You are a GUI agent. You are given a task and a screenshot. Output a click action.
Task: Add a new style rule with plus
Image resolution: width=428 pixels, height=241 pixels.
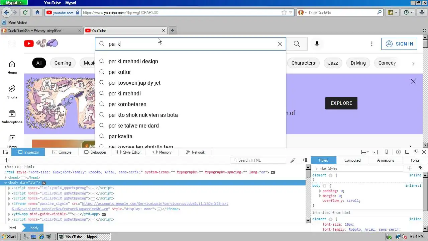coord(410,168)
